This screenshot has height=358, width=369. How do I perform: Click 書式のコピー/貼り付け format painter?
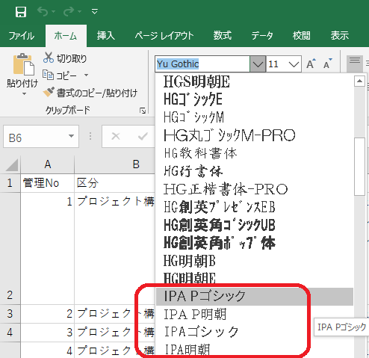[90, 93]
